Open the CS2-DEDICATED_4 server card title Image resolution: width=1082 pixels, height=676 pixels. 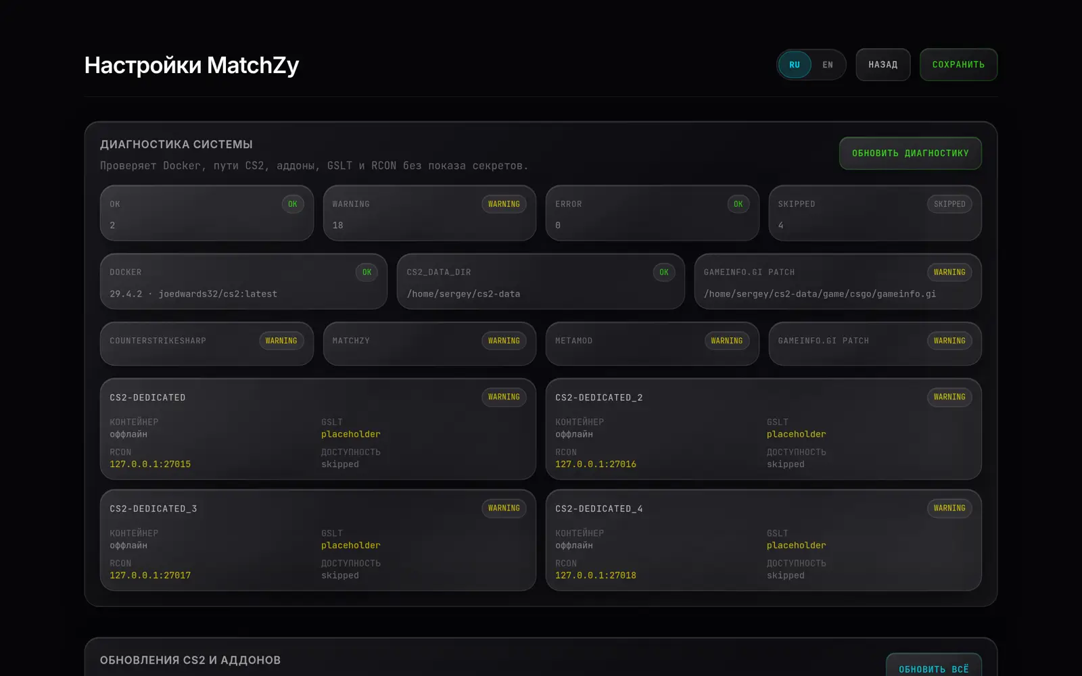click(599, 509)
